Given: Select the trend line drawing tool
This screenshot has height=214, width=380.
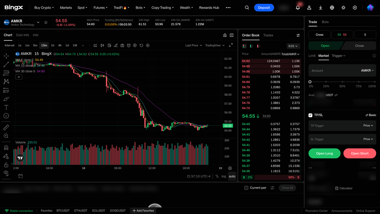Looking at the screenshot, I should click(x=6, y=64).
